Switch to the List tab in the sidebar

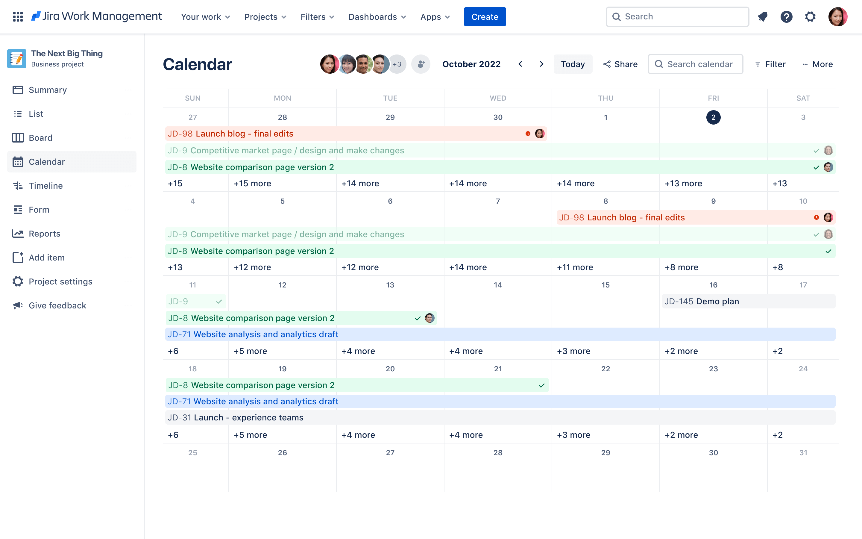pyautogui.click(x=36, y=114)
